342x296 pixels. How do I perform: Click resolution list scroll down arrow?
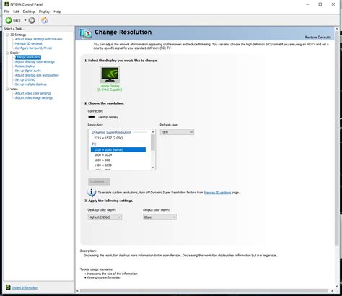click(153, 167)
